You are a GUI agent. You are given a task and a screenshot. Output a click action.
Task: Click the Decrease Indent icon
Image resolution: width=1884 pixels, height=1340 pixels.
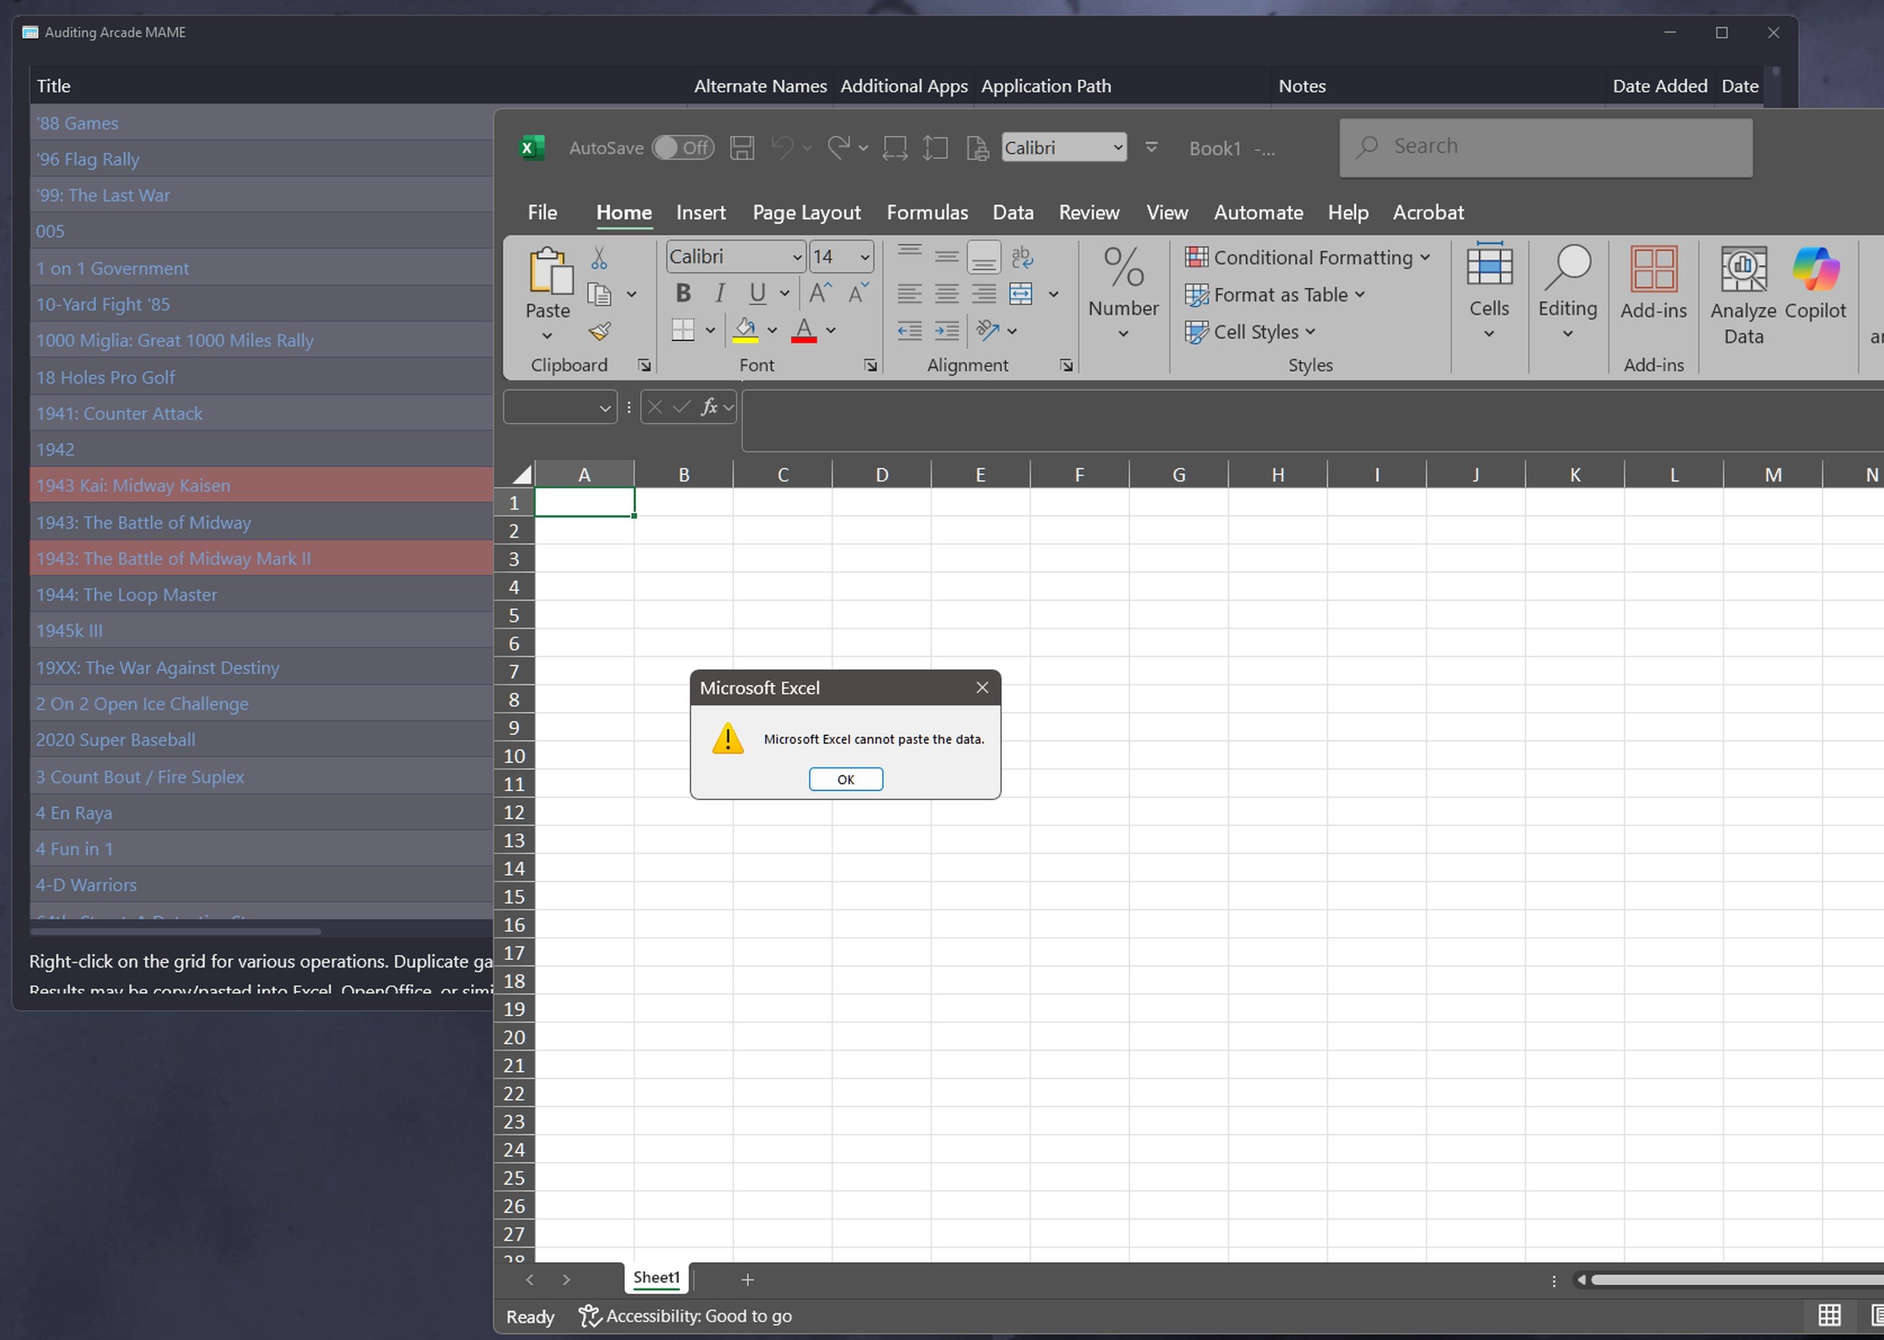[910, 331]
